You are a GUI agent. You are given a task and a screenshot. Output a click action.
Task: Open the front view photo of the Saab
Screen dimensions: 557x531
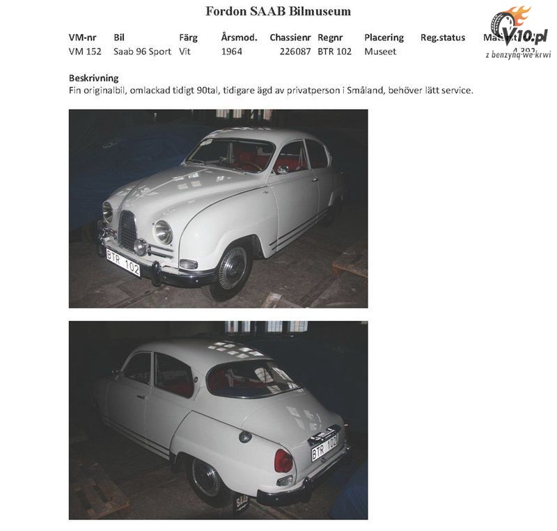tap(218, 209)
